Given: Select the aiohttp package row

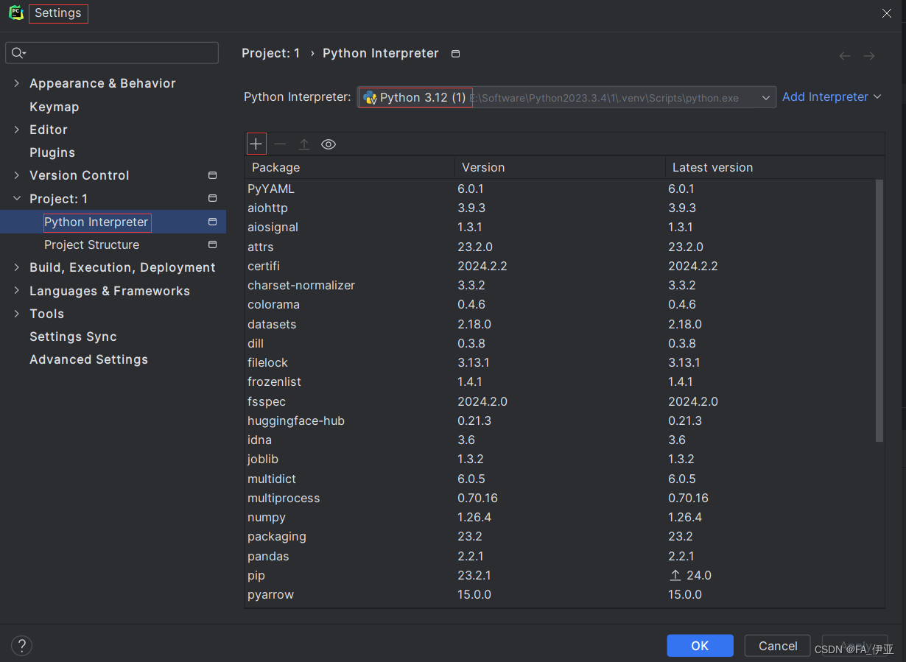Looking at the screenshot, I should click(560, 208).
